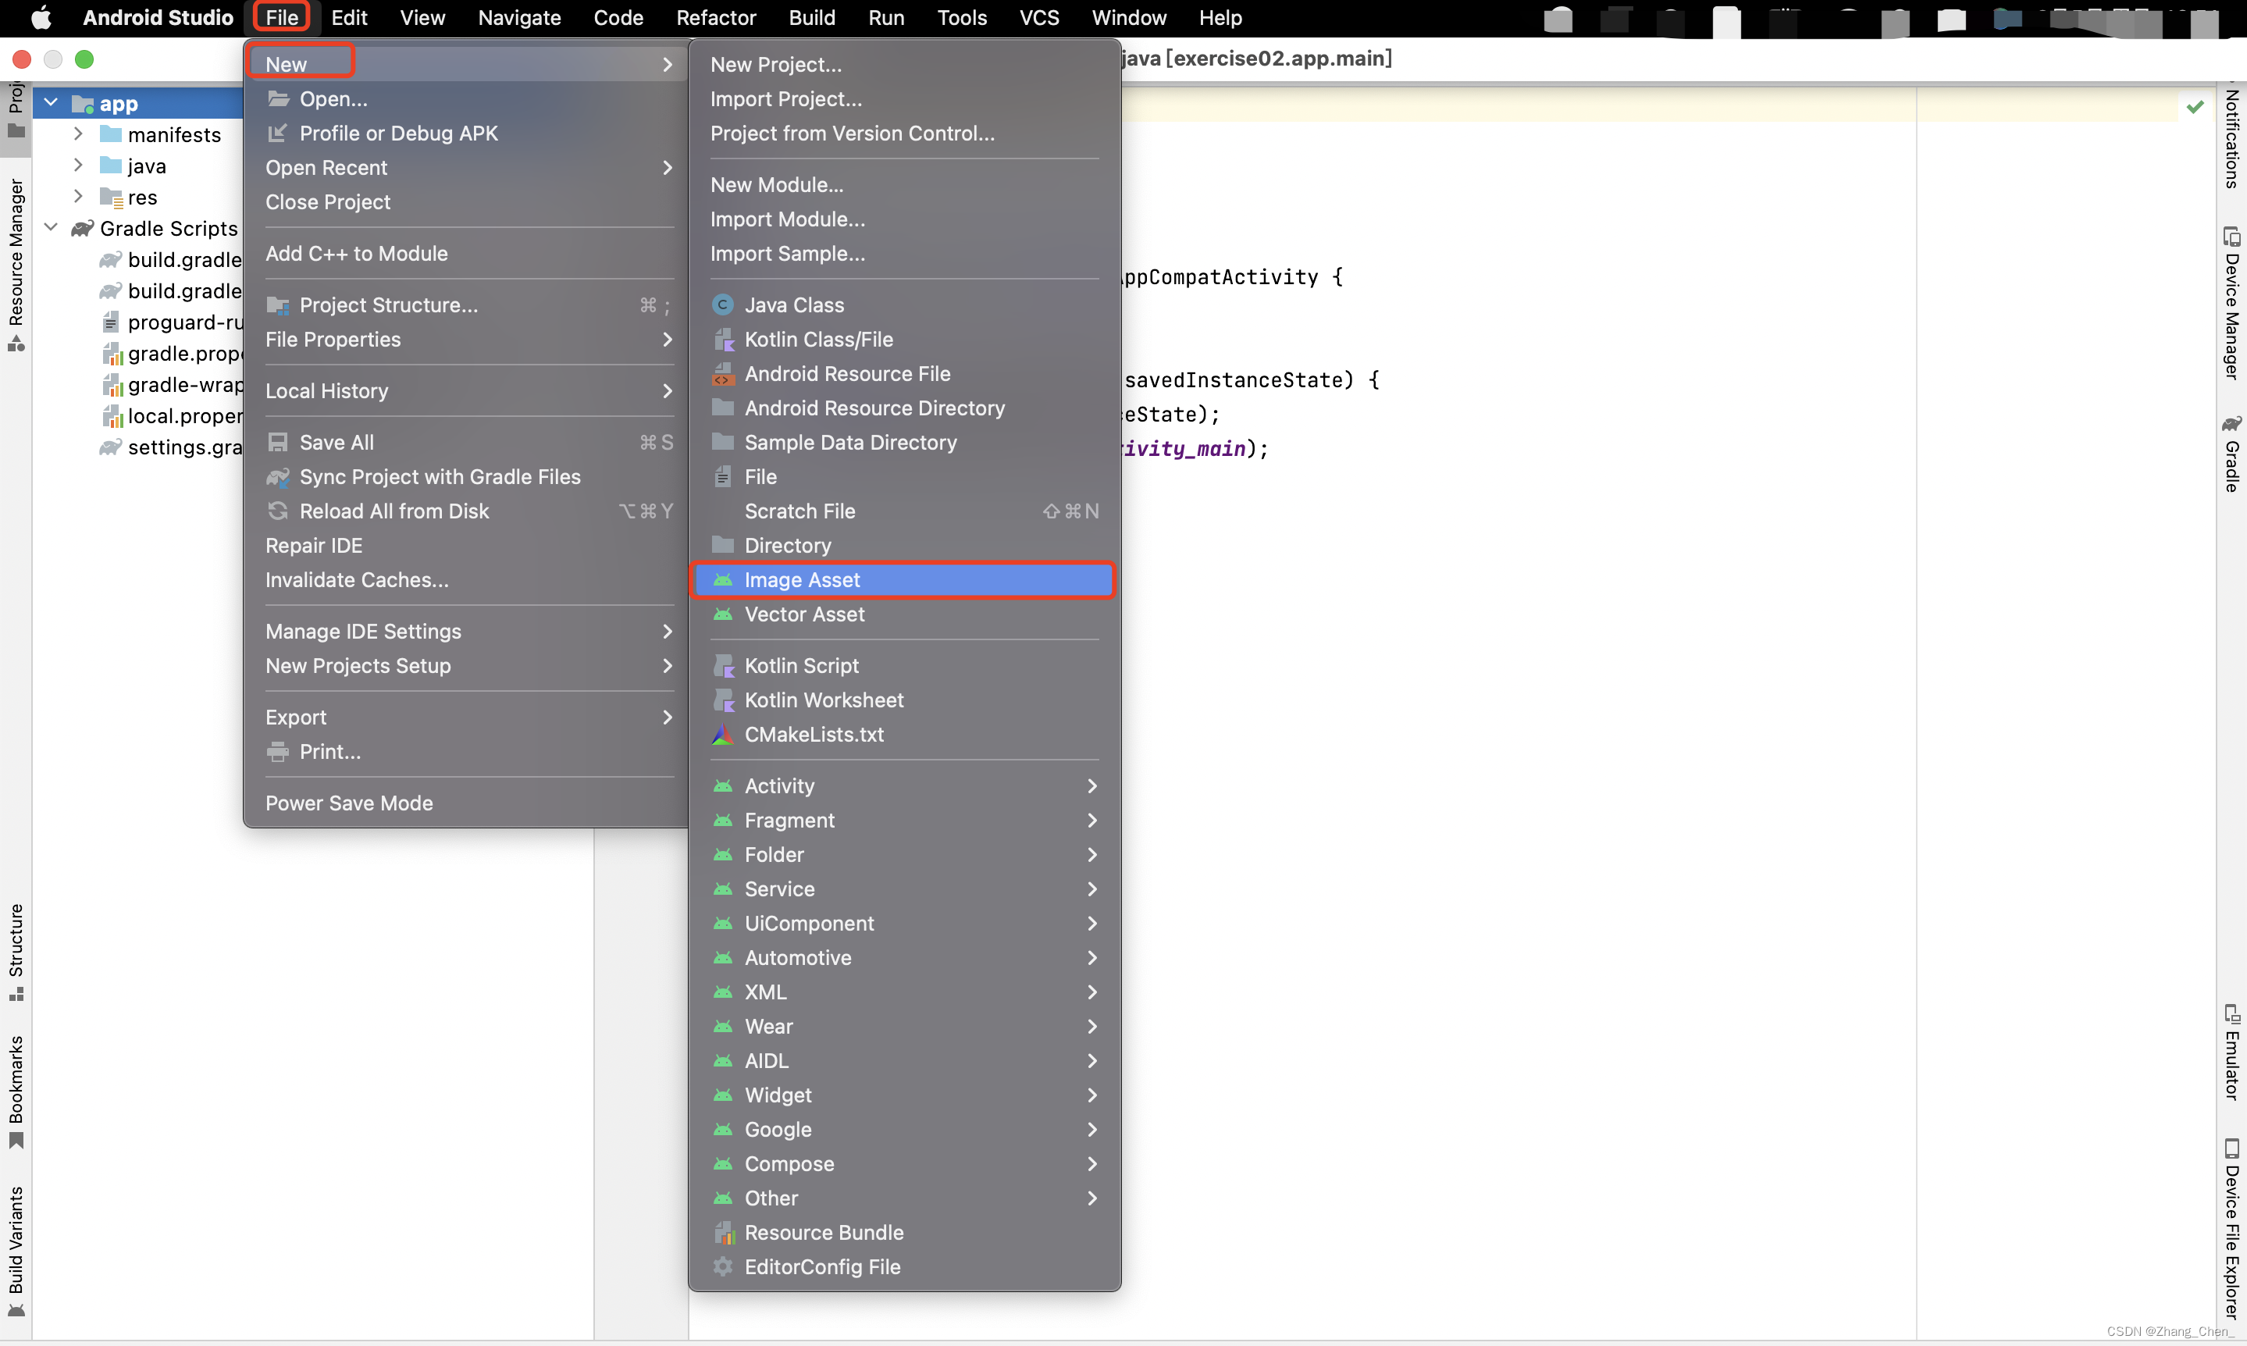
Task: Select Scratch File entry
Action: pos(904,511)
